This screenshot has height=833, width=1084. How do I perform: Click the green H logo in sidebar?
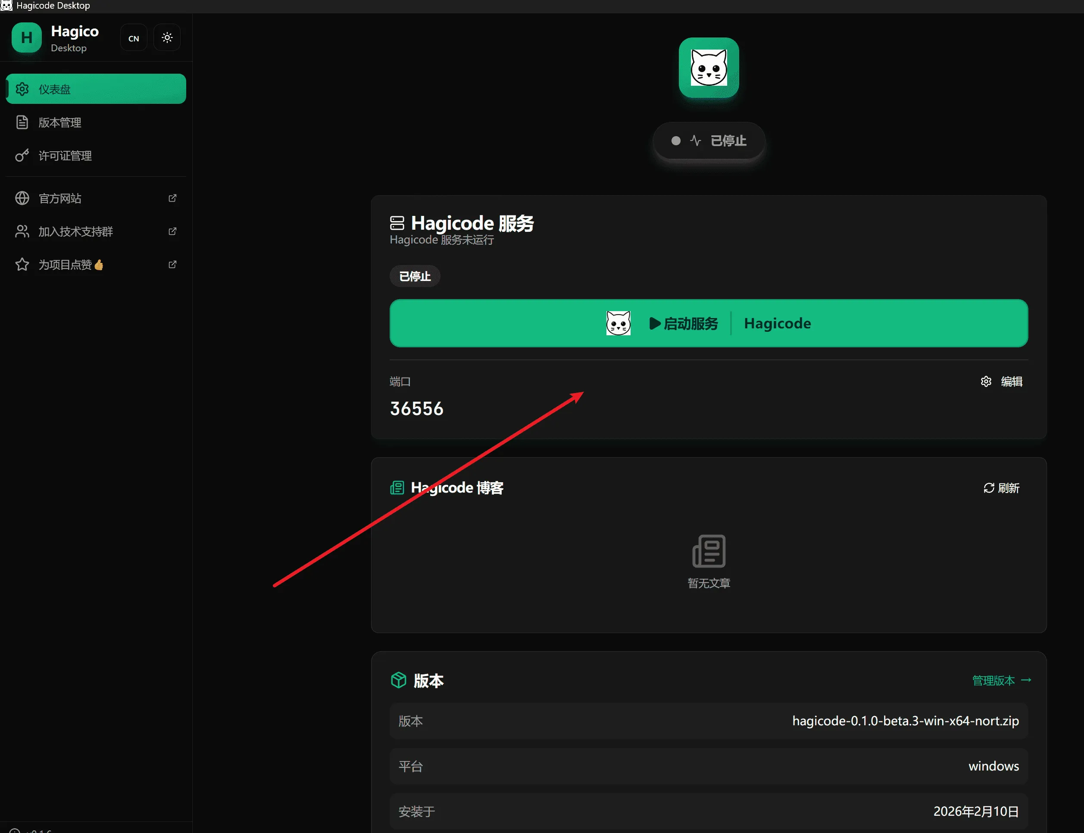point(27,38)
